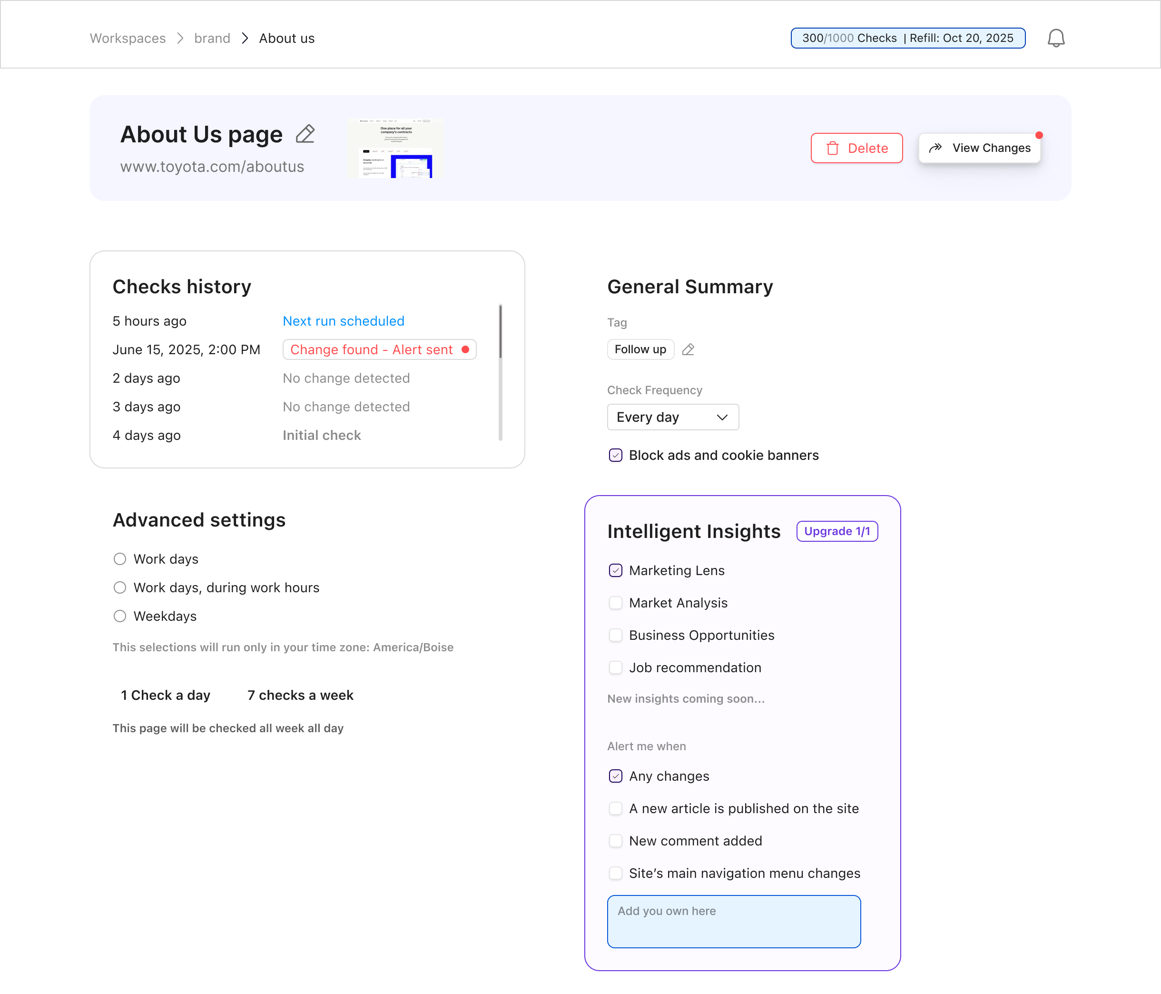Click the trash icon inside the Delete button
Screen dimensions: 1161x994
(833, 148)
